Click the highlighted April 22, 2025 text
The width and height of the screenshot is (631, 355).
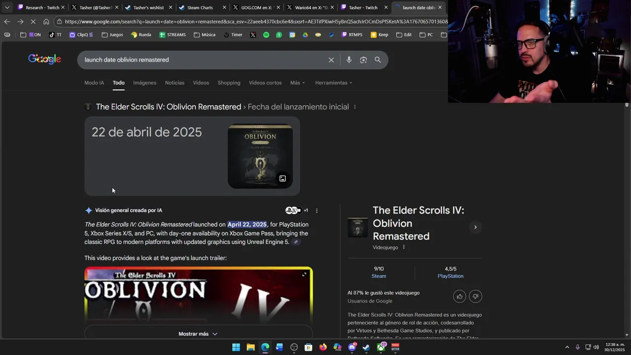(247, 225)
